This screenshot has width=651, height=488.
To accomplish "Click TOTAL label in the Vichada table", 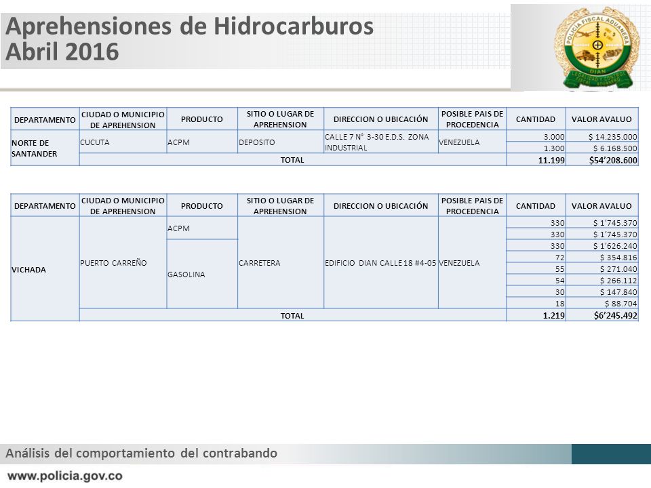I will click(x=292, y=316).
